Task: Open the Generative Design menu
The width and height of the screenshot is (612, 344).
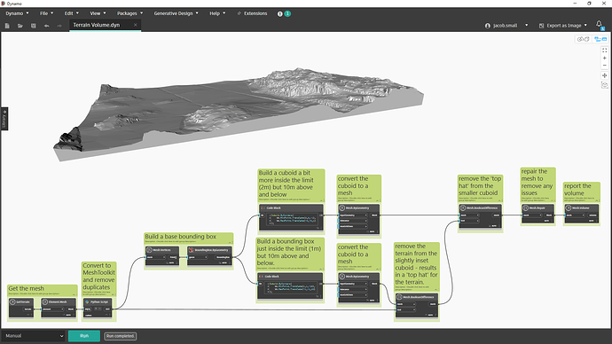Action: click(x=176, y=13)
